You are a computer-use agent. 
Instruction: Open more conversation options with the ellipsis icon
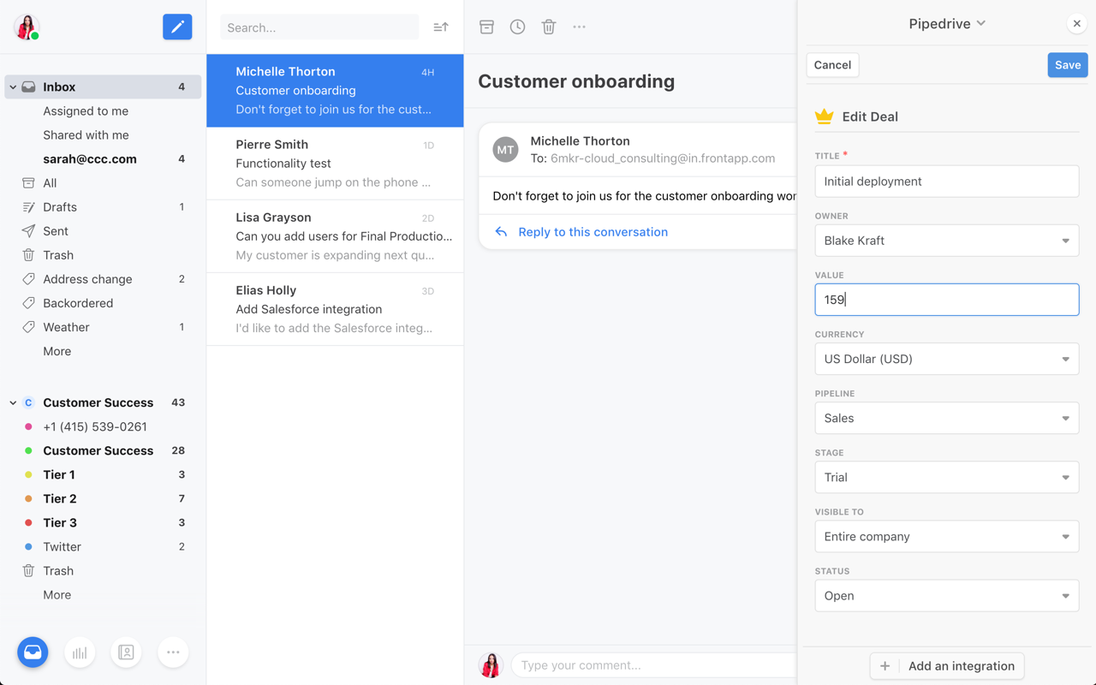tap(579, 27)
